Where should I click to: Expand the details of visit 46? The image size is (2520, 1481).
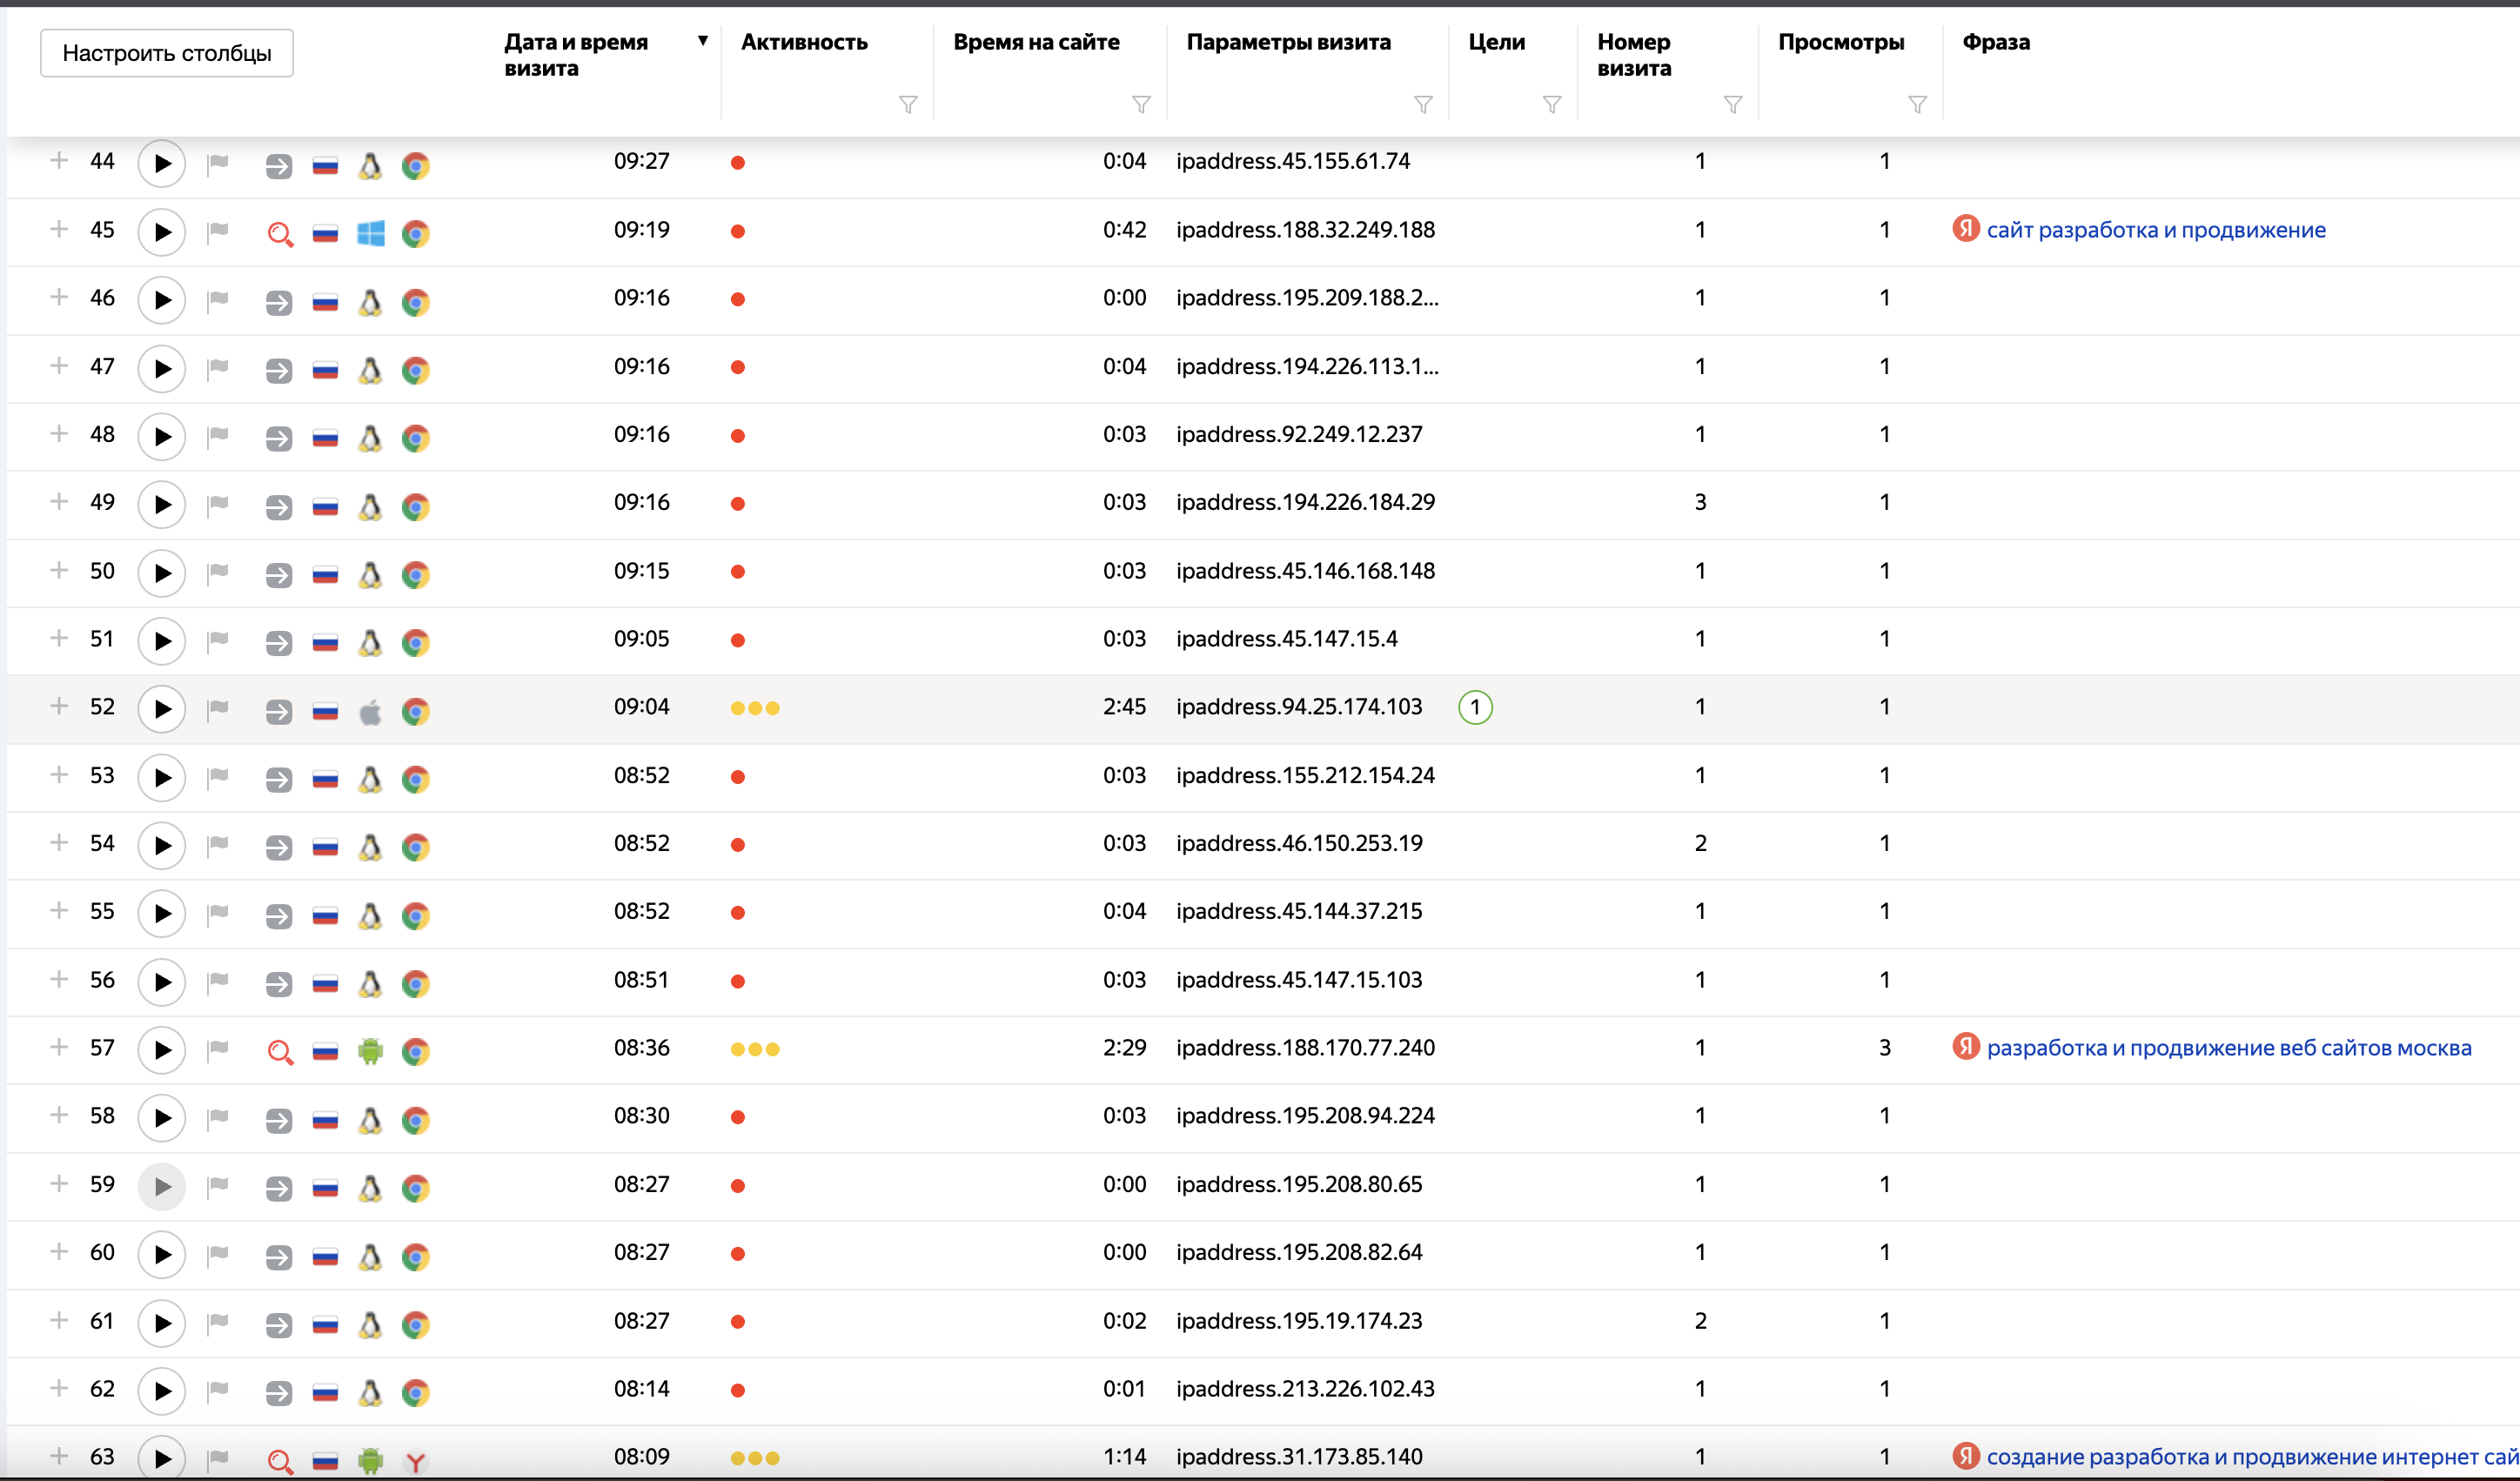pyautogui.click(x=59, y=297)
